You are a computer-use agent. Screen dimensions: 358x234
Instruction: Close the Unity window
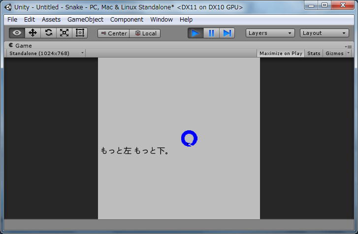click(343, 5)
